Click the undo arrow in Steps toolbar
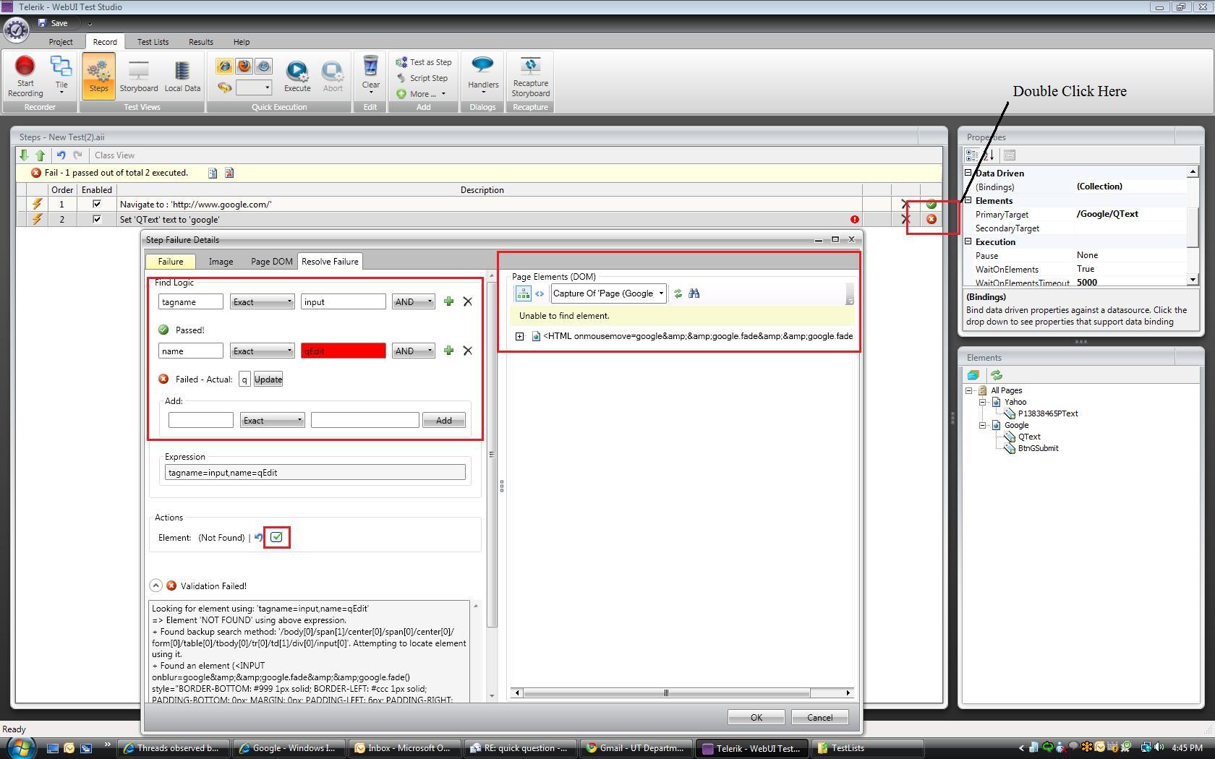 pyautogui.click(x=61, y=155)
